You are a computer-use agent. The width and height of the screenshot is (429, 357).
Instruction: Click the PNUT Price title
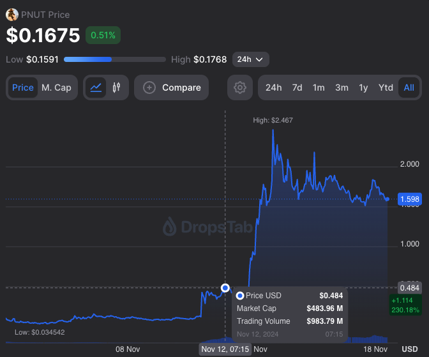click(x=45, y=15)
